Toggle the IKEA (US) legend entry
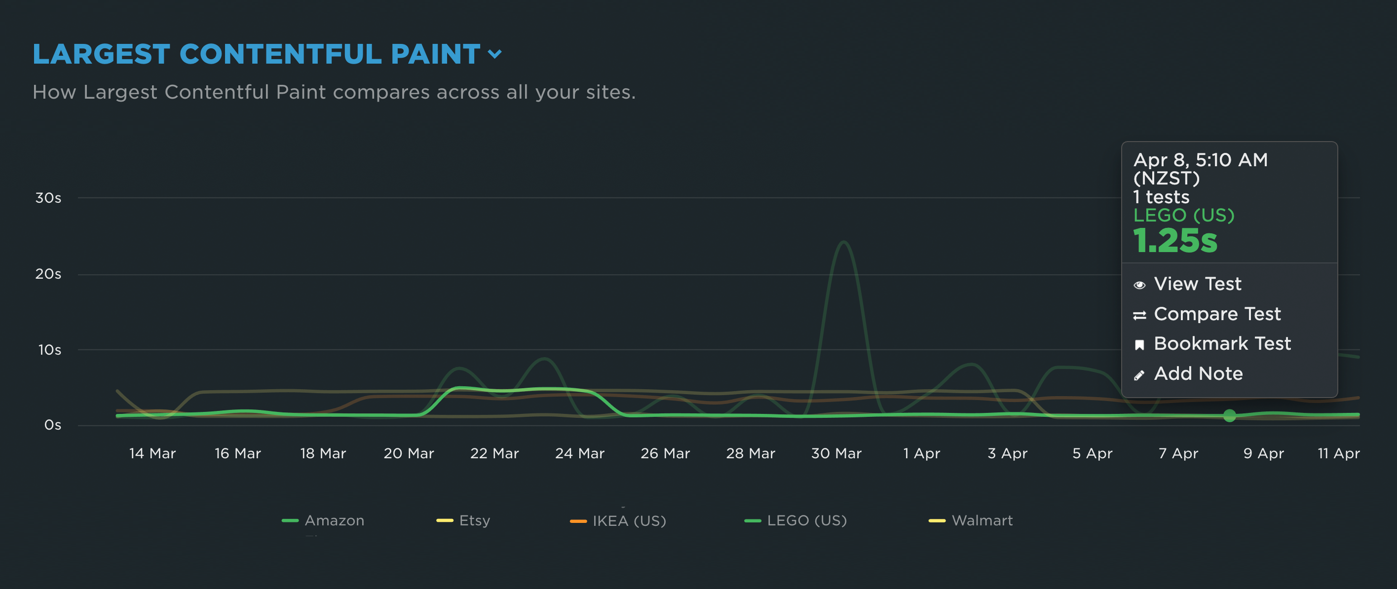The width and height of the screenshot is (1397, 589). point(629,520)
